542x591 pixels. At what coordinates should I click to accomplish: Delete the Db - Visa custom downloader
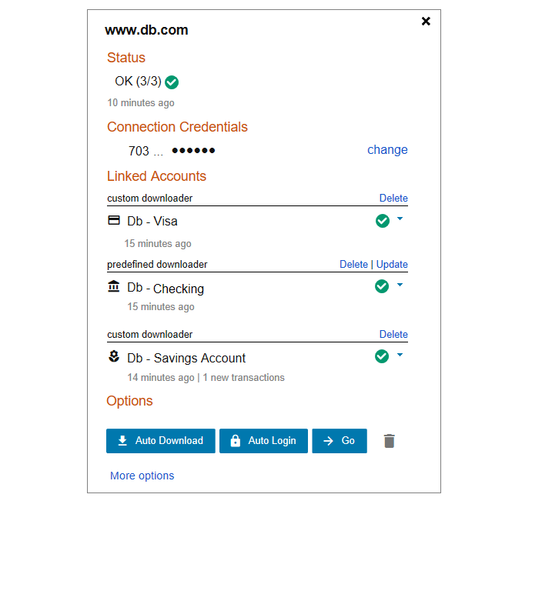tap(393, 199)
